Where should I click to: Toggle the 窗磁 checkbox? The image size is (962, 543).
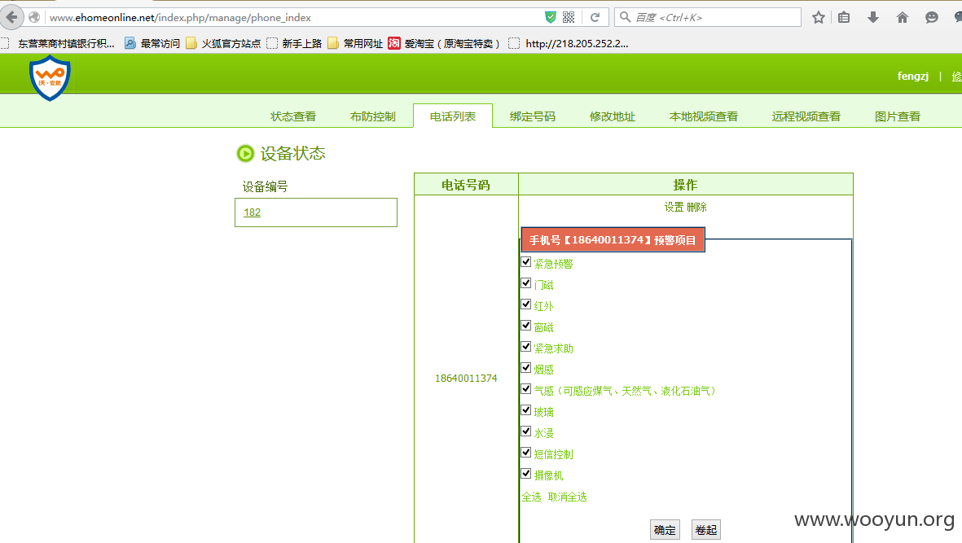[x=525, y=326]
